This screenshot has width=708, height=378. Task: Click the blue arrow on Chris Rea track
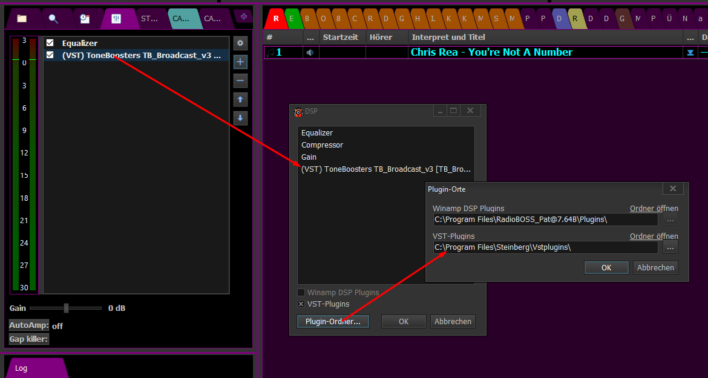pyautogui.click(x=690, y=53)
